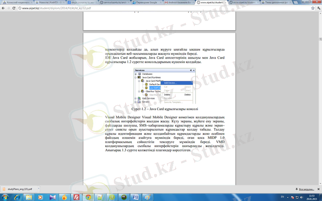This screenshot has height=201, width=322.
Task: Click the taskbar clock showing 11:53
Action: pos(311,197)
